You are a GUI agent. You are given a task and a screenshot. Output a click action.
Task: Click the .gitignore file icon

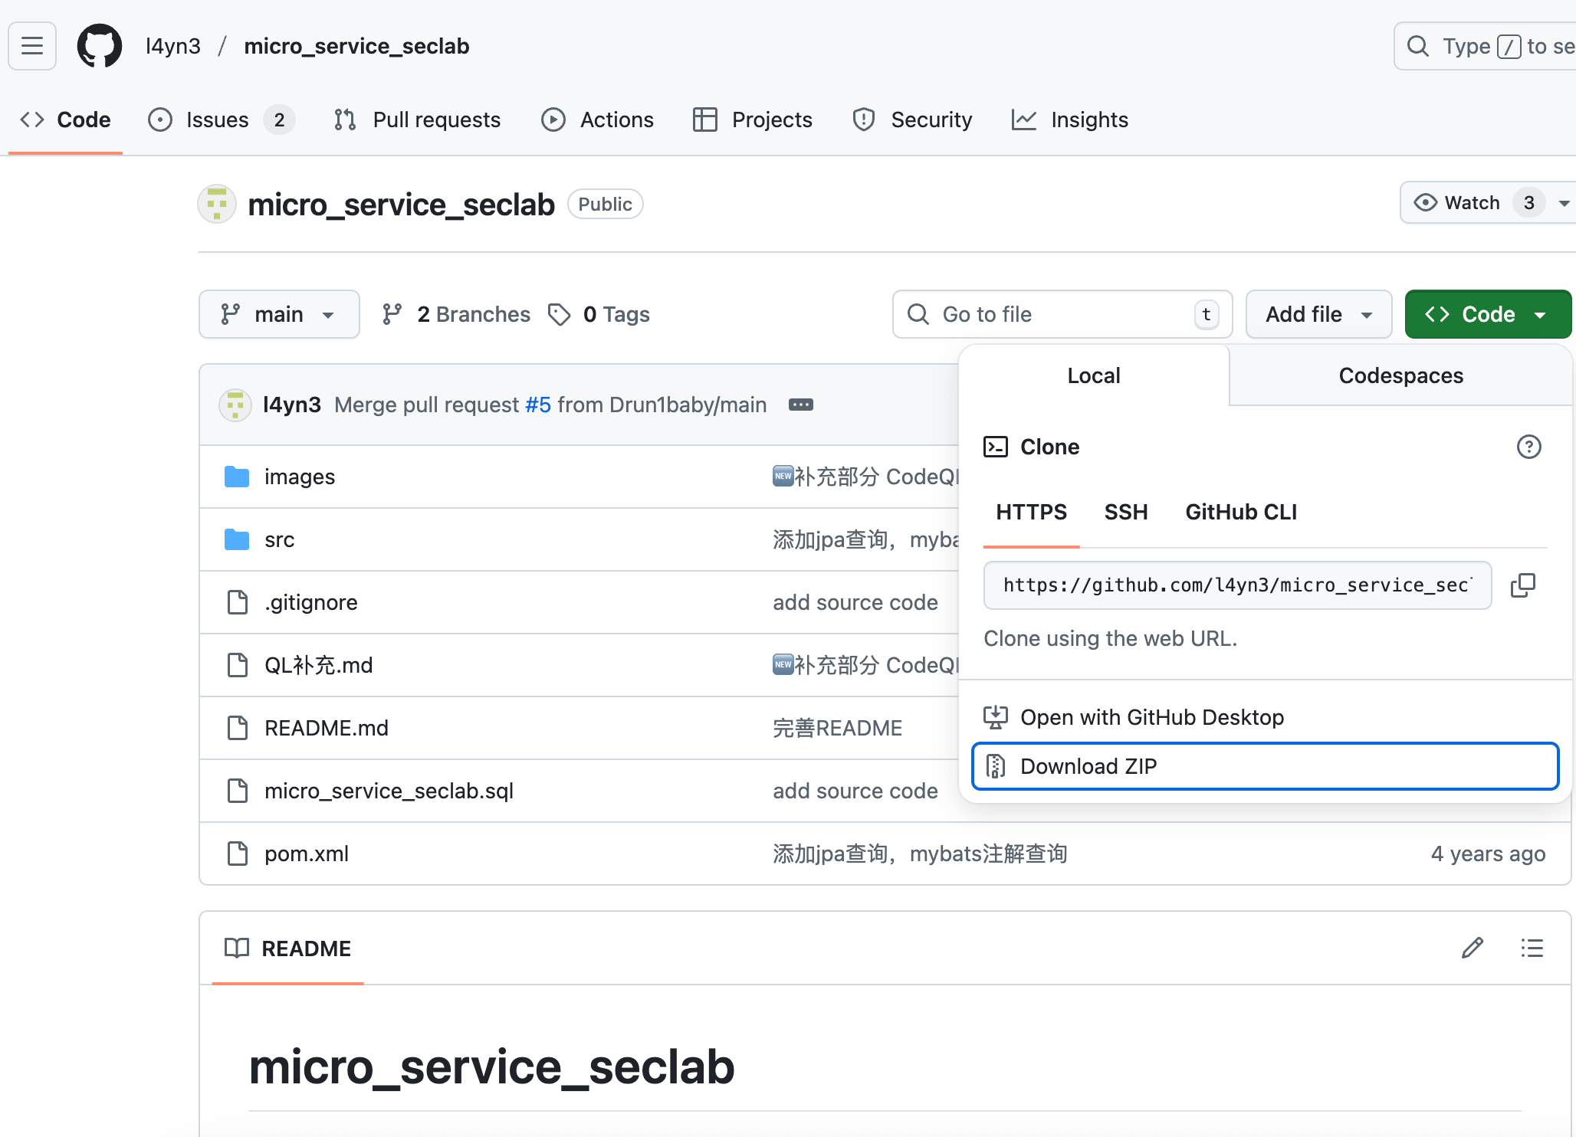(x=238, y=602)
